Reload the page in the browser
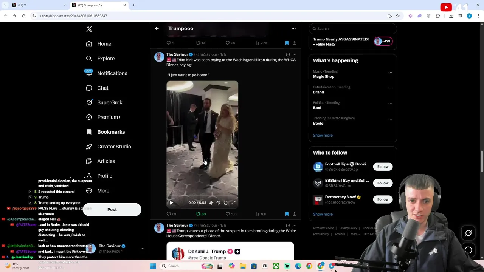Image resolution: width=484 pixels, height=272 pixels. tap(23, 16)
